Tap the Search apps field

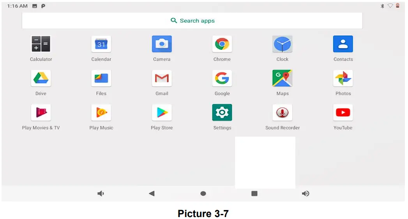tap(192, 21)
